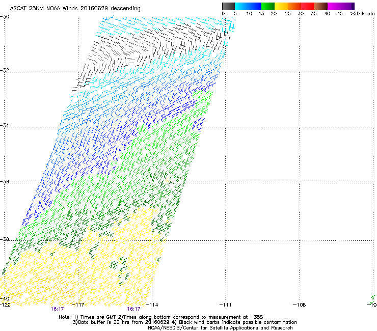Image resolution: width=377 pixels, height=331 pixels.
Task: Click the longitude label -117
Action: pyautogui.click(x=78, y=305)
